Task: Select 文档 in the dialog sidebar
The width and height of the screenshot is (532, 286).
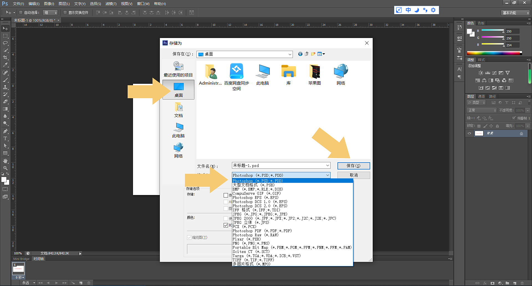Action: pos(178,110)
